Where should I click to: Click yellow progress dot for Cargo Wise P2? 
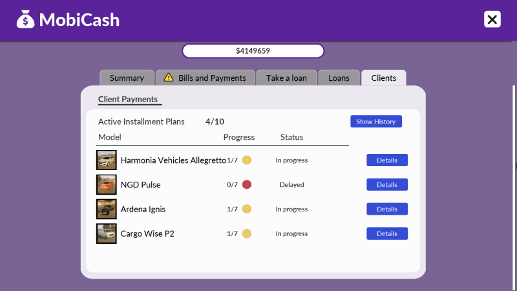coord(246,233)
